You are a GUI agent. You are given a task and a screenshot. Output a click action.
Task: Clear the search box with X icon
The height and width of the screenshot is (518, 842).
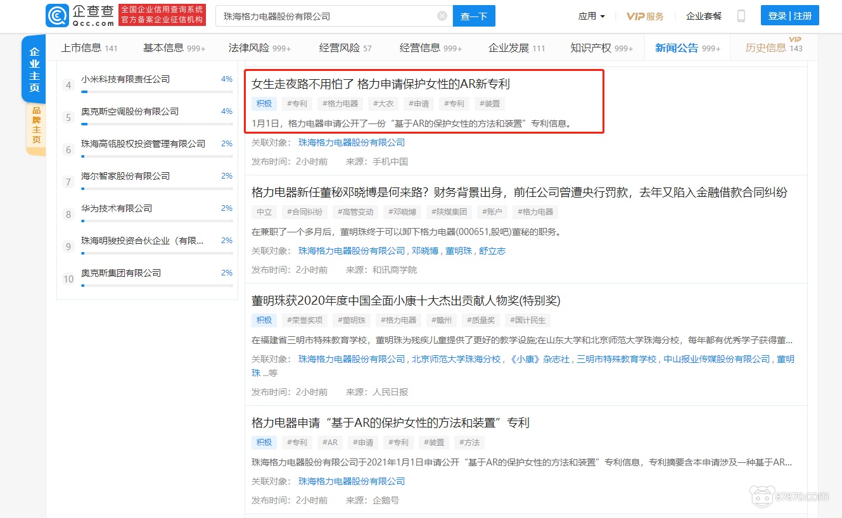pos(442,16)
